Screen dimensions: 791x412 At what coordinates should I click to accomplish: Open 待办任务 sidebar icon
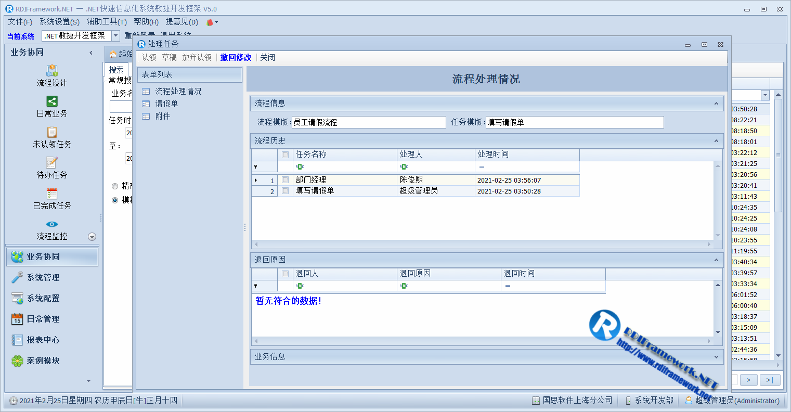[x=52, y=168]
